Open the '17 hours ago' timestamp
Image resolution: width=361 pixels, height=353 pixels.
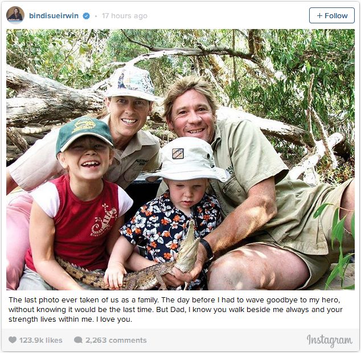pyautogui.click(x=125, y=16)
